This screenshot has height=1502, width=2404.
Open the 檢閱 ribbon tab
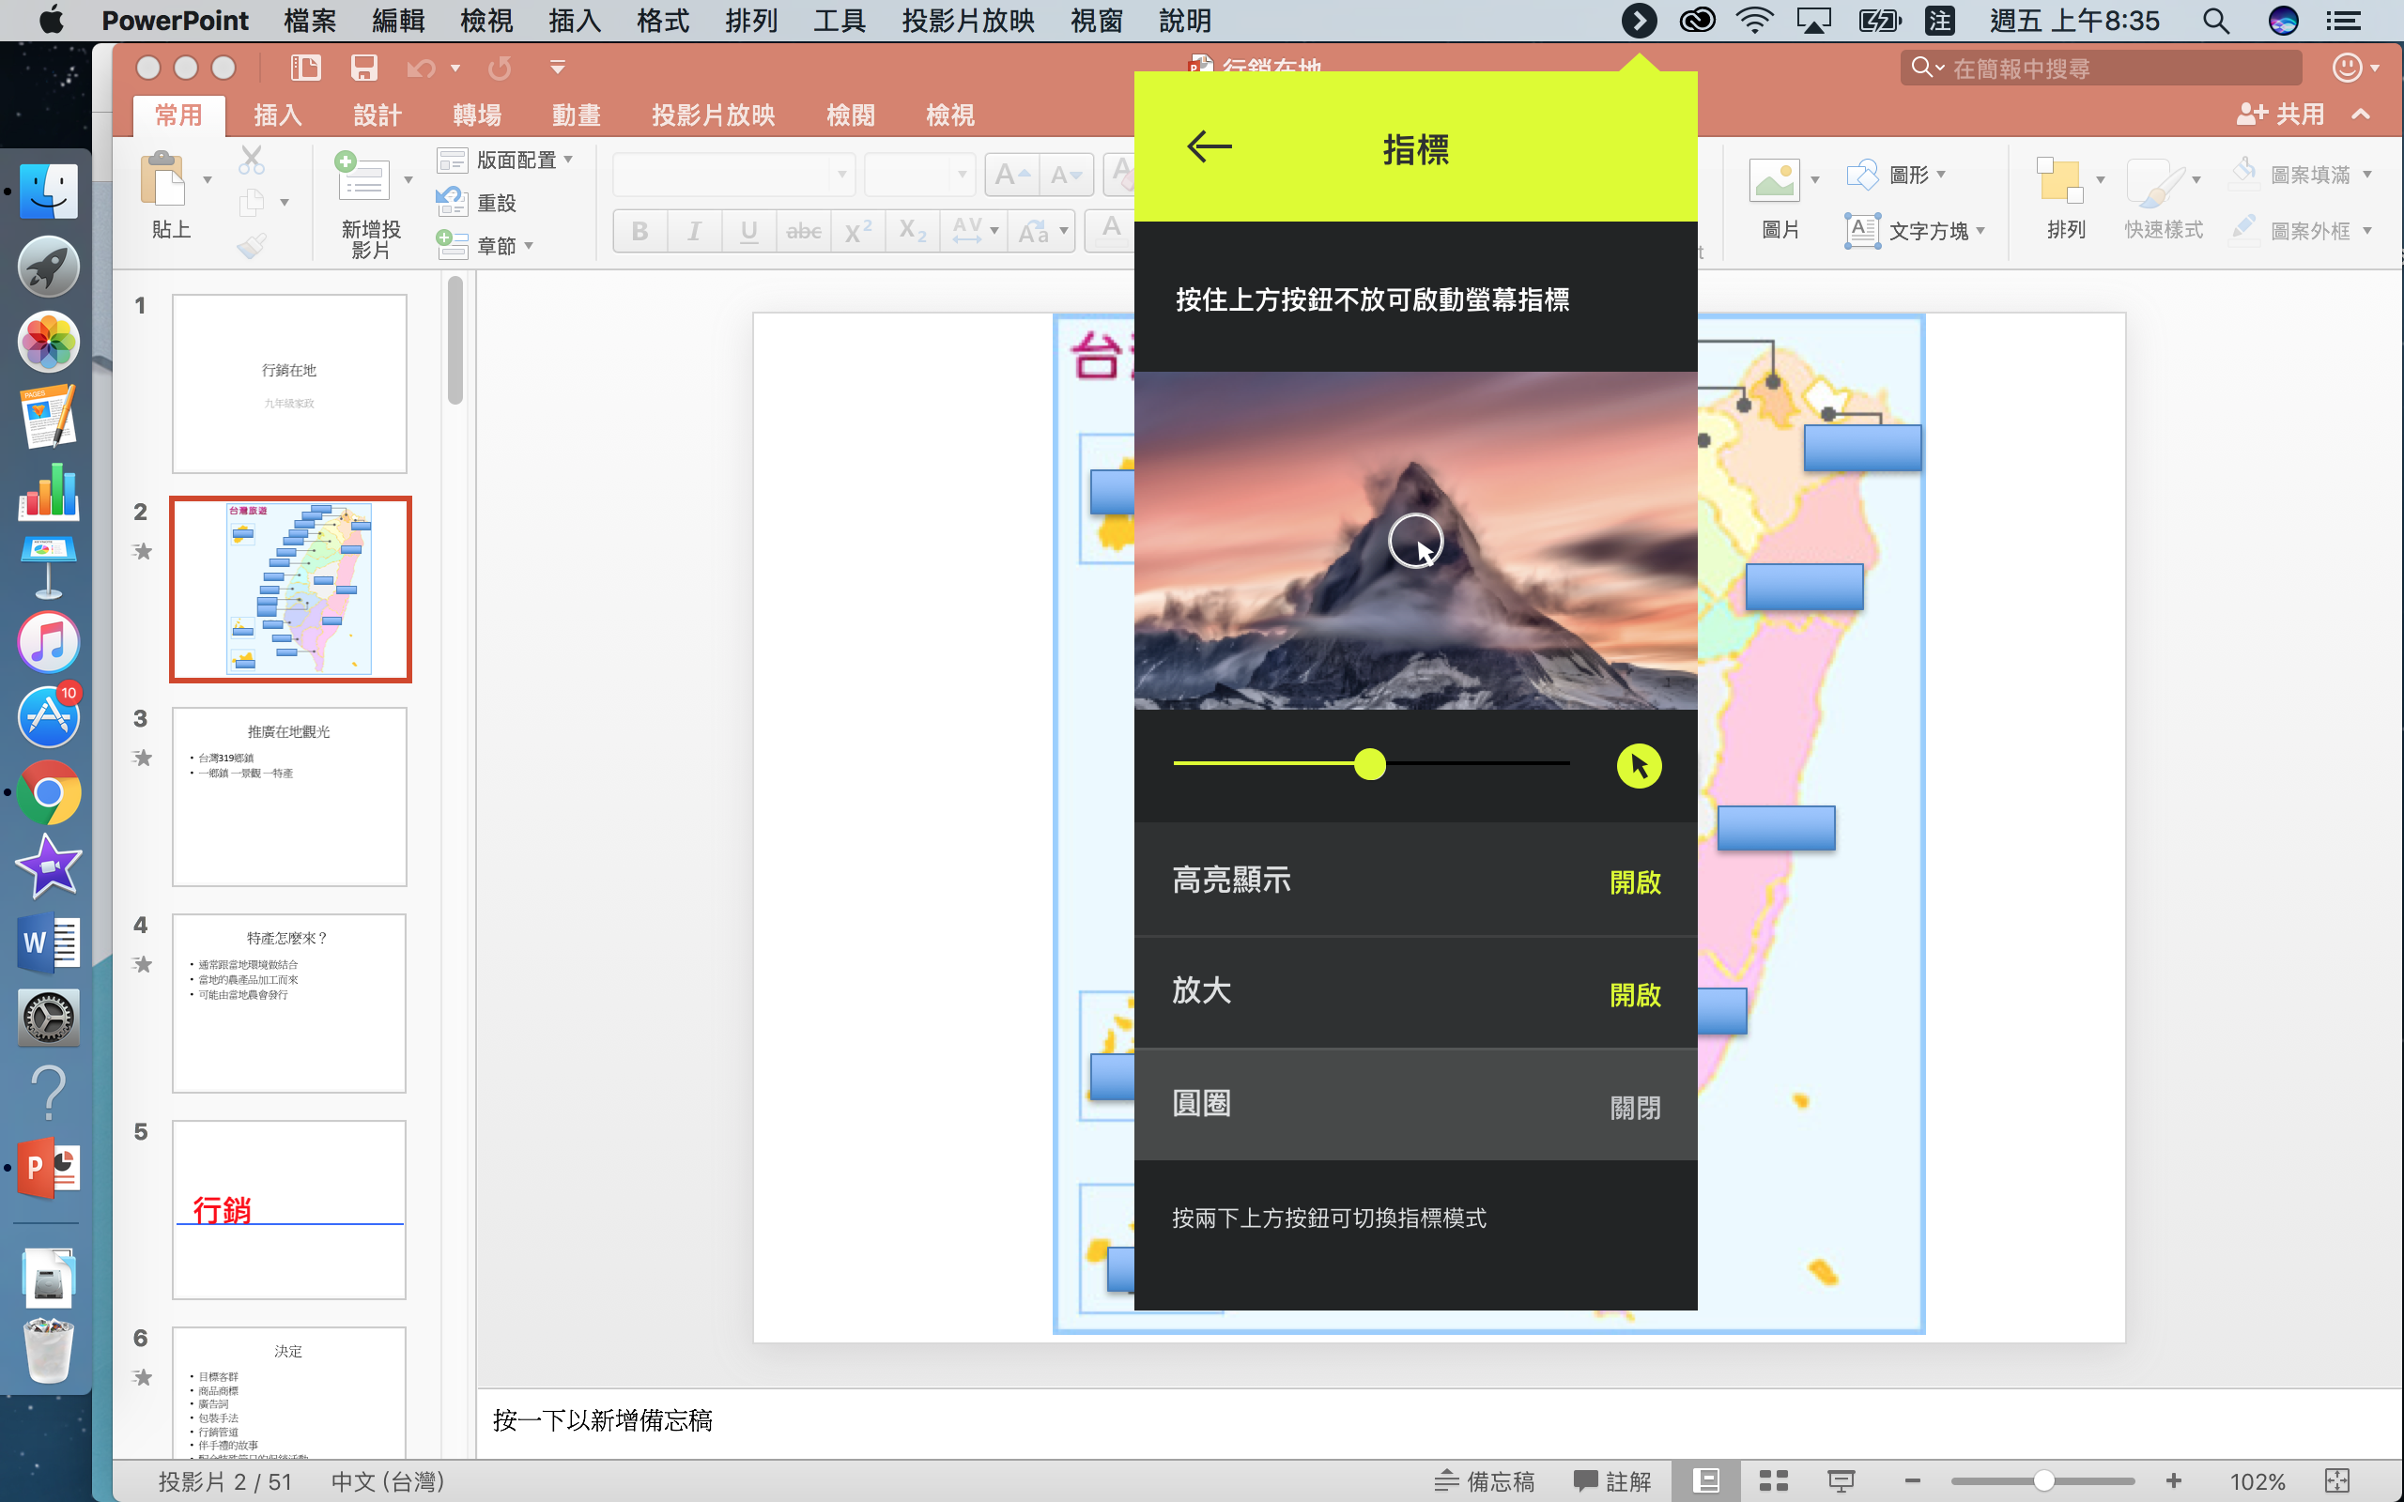click(x=851, y=115)
